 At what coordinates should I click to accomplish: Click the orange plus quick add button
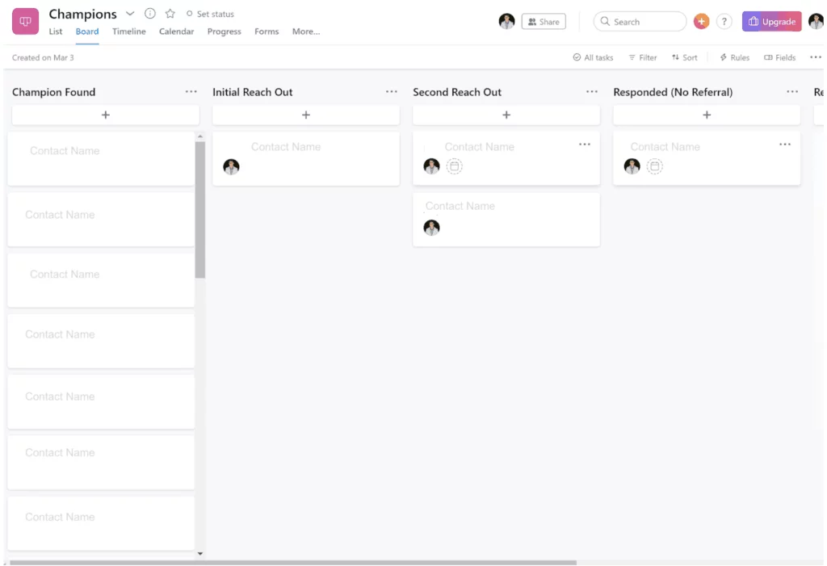click(701, 22)
